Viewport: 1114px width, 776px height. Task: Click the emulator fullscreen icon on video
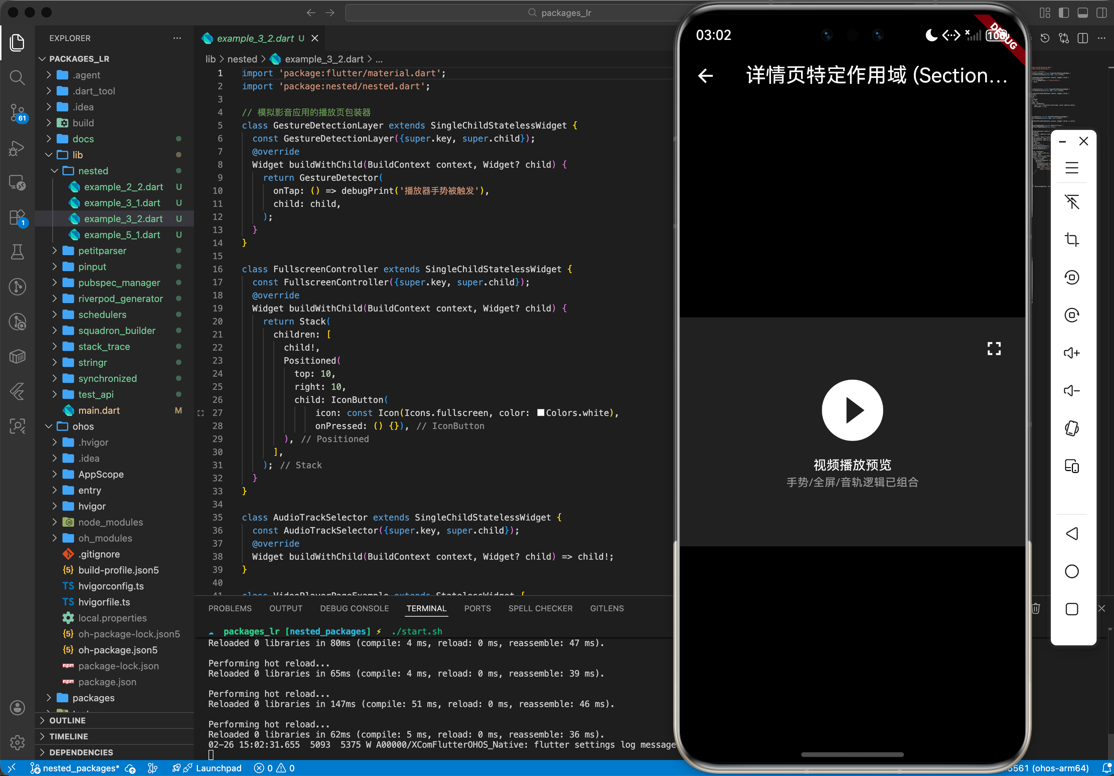tap(994, 348)
